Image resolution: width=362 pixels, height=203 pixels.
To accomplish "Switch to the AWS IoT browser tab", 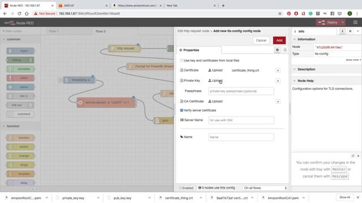I will coord(83,6).
